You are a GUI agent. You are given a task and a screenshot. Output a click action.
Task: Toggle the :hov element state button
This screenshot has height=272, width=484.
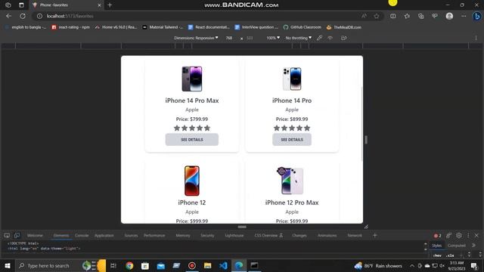coord(437,255)
